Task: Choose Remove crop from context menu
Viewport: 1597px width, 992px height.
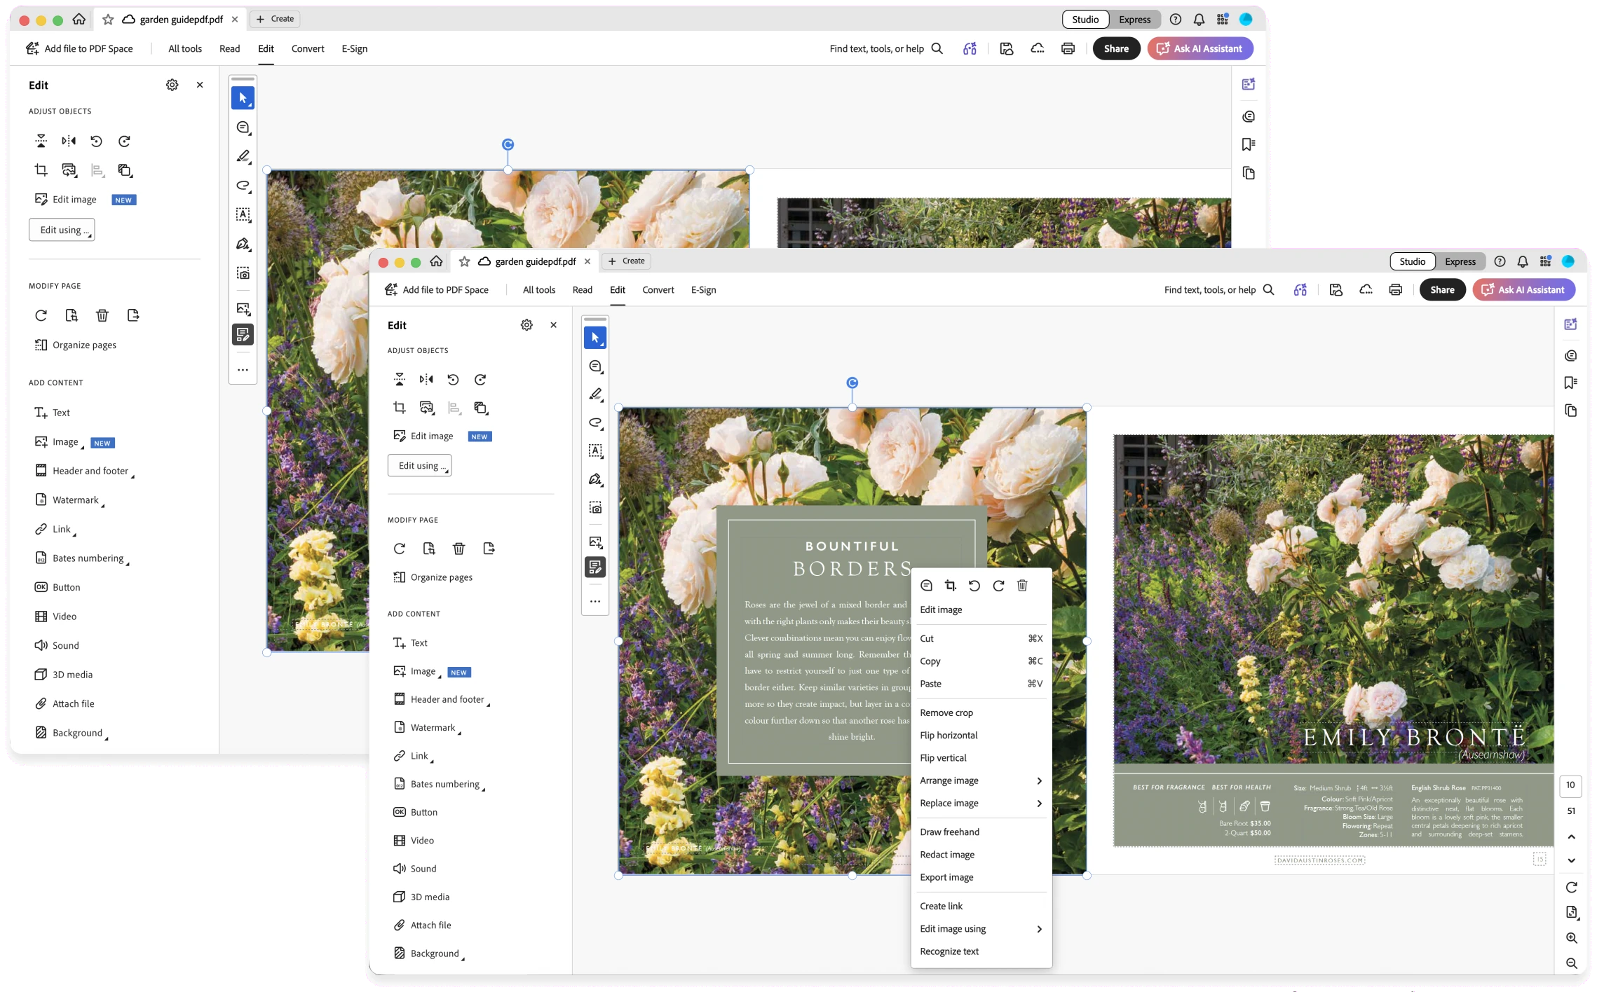Action: [946, 712]
